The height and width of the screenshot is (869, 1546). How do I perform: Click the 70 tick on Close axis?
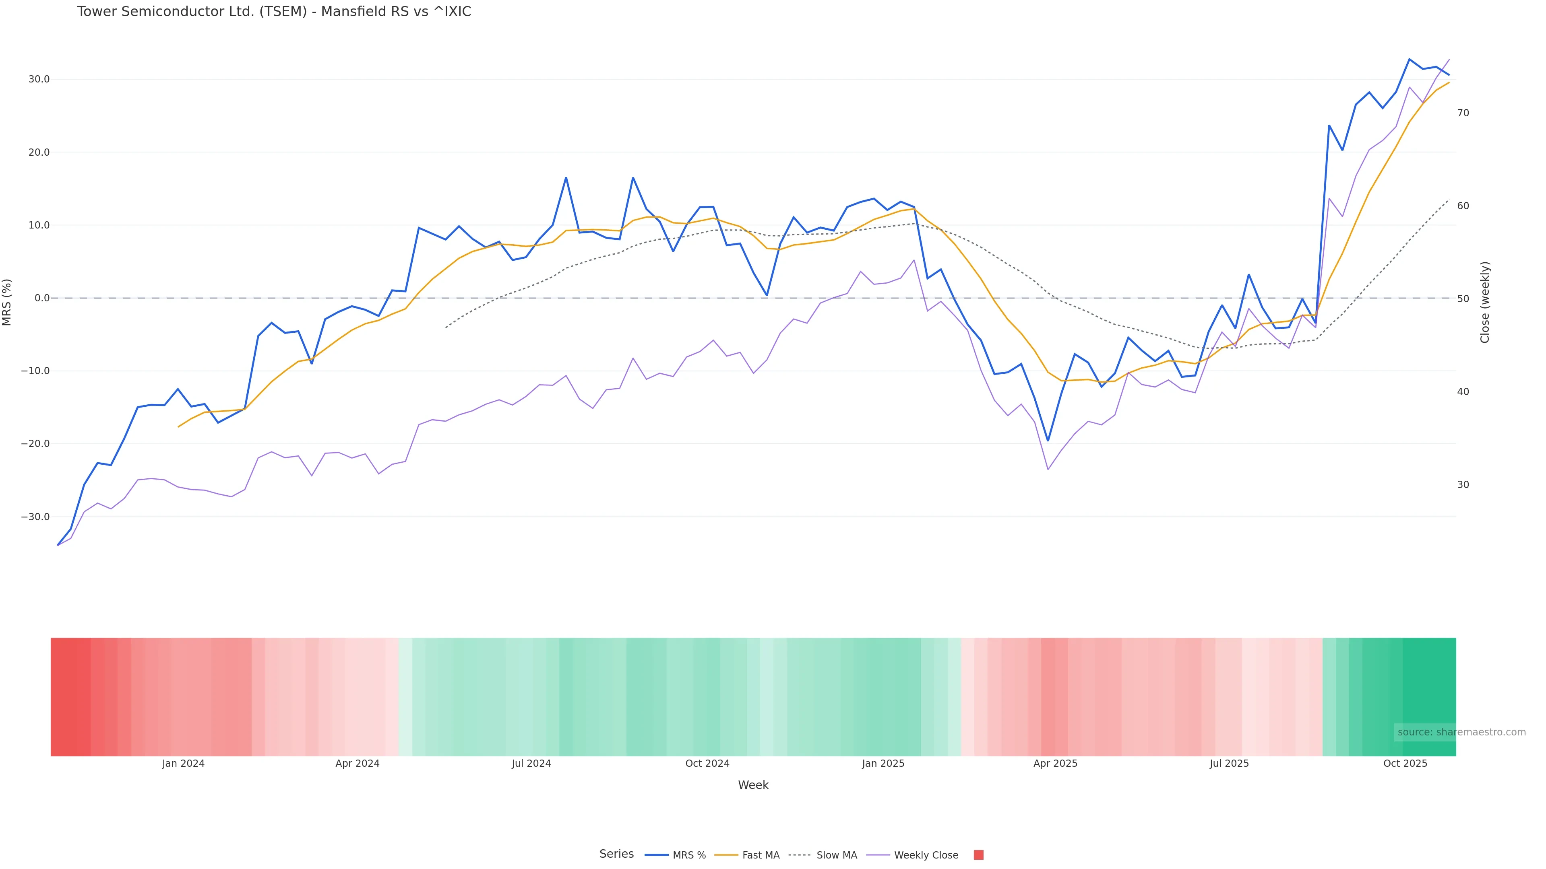(1463, 113)
